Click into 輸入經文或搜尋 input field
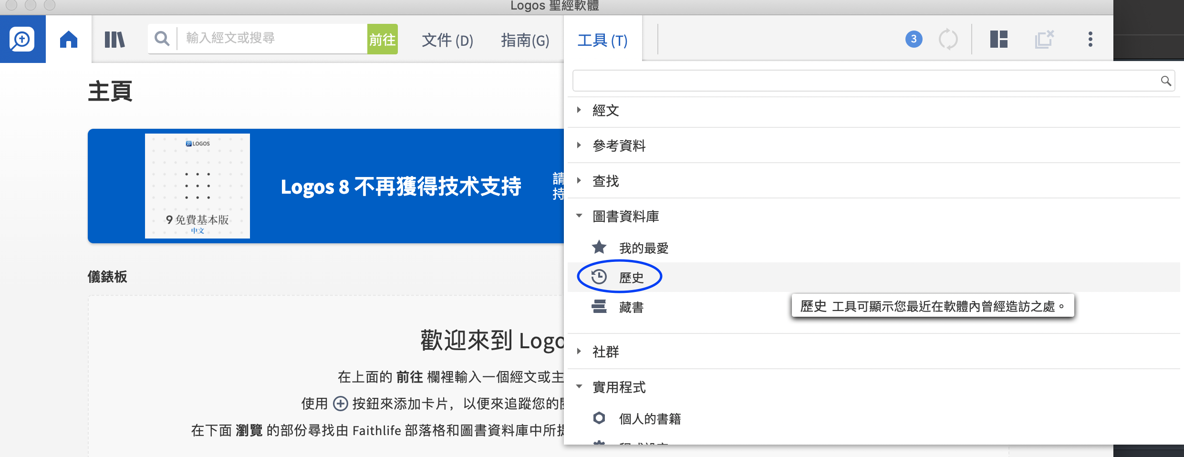 click(272, 38)
